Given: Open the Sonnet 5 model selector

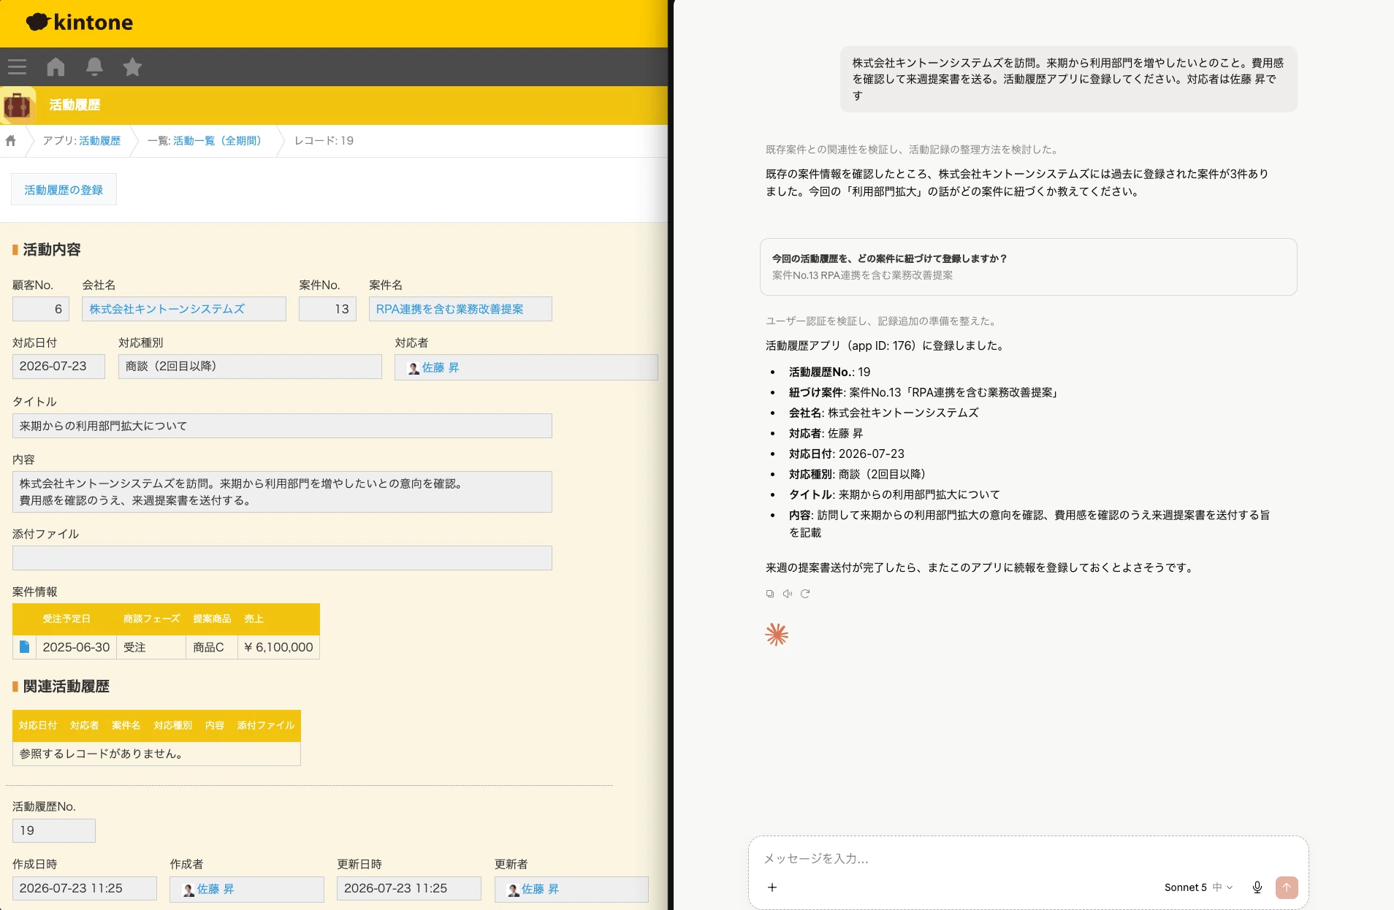Looking at the screenshot, I should (x=1198, y=887).
